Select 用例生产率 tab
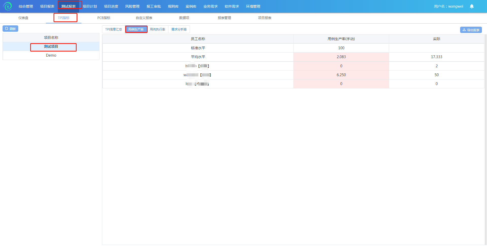Screen dimensions: 487x246 point(136,29)
